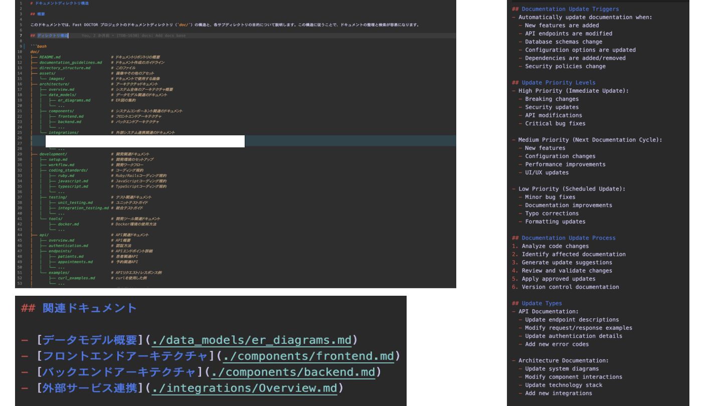Click ruby.md on line 33
Viewport: 722px width, 406px height.
tap(66, 176)
